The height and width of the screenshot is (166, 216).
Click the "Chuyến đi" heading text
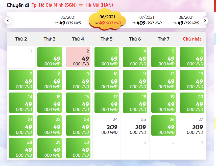tap(18, 5)
